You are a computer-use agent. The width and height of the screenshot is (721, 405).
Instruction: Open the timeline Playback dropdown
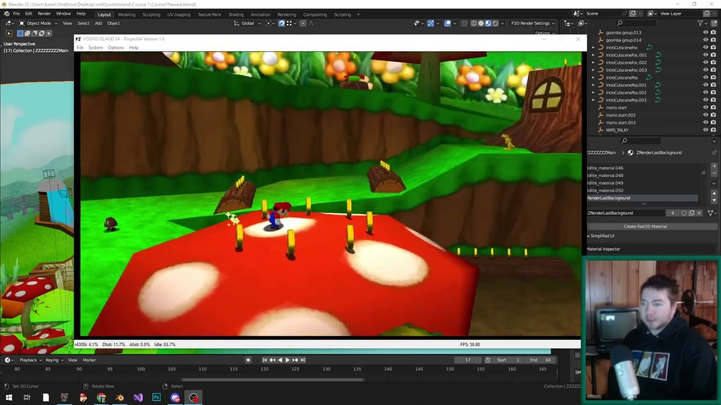[x=30, y=360]
